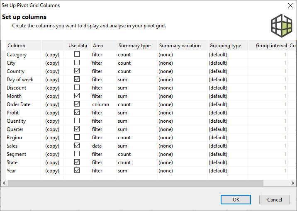Change Summary type for Profit row
Screen dimensions: 297x211
click(136, 113)
